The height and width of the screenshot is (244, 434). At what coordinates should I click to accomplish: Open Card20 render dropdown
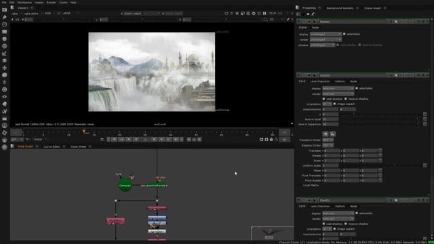point(338,94)
